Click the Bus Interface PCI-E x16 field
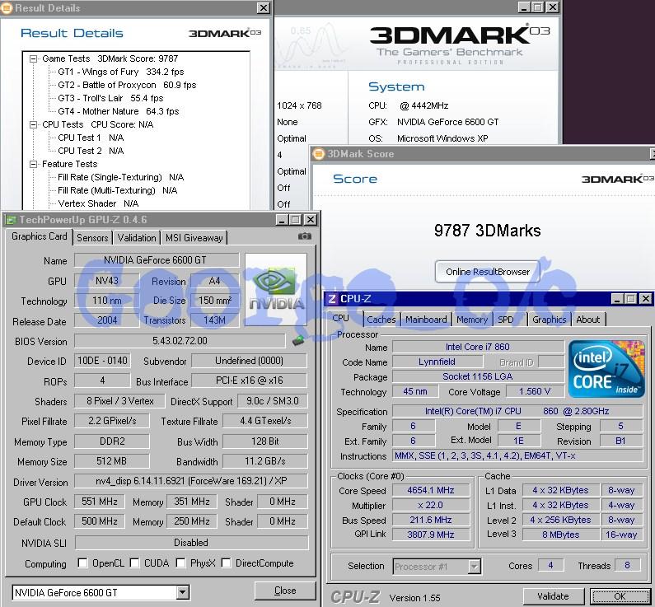 coord(250,381)
